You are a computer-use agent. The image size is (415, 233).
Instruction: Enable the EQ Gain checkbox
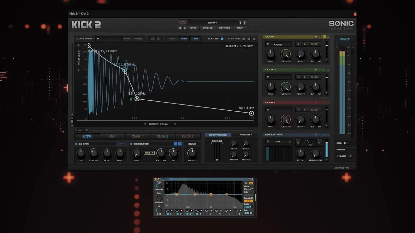click(x=76, y=144)
